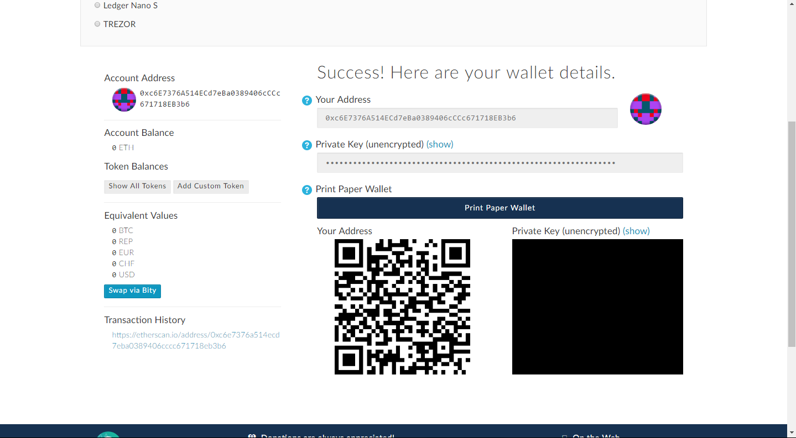Click the Your Address input field
Viewport: 796px width, 438px height.
click(x=467, y=118)
